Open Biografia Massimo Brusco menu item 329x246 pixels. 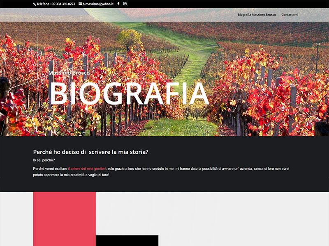pyautogui.click(x=257, y=15)
